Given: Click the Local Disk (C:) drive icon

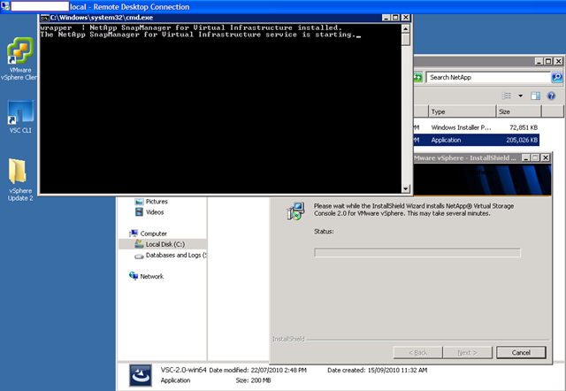Looking at the screenshot, I should [x=139, y=244].
